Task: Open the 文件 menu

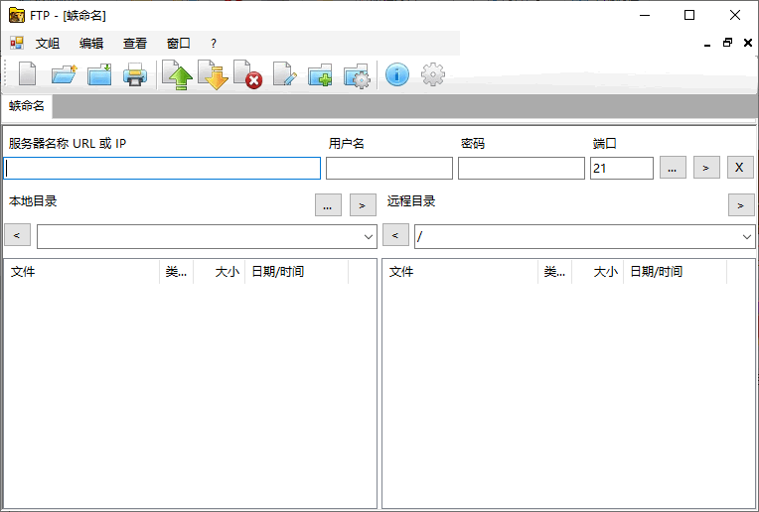Action: click(48, 43)
